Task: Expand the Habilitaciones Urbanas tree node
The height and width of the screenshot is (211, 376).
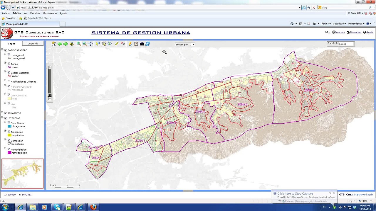Action: click(x=5, y=80)
